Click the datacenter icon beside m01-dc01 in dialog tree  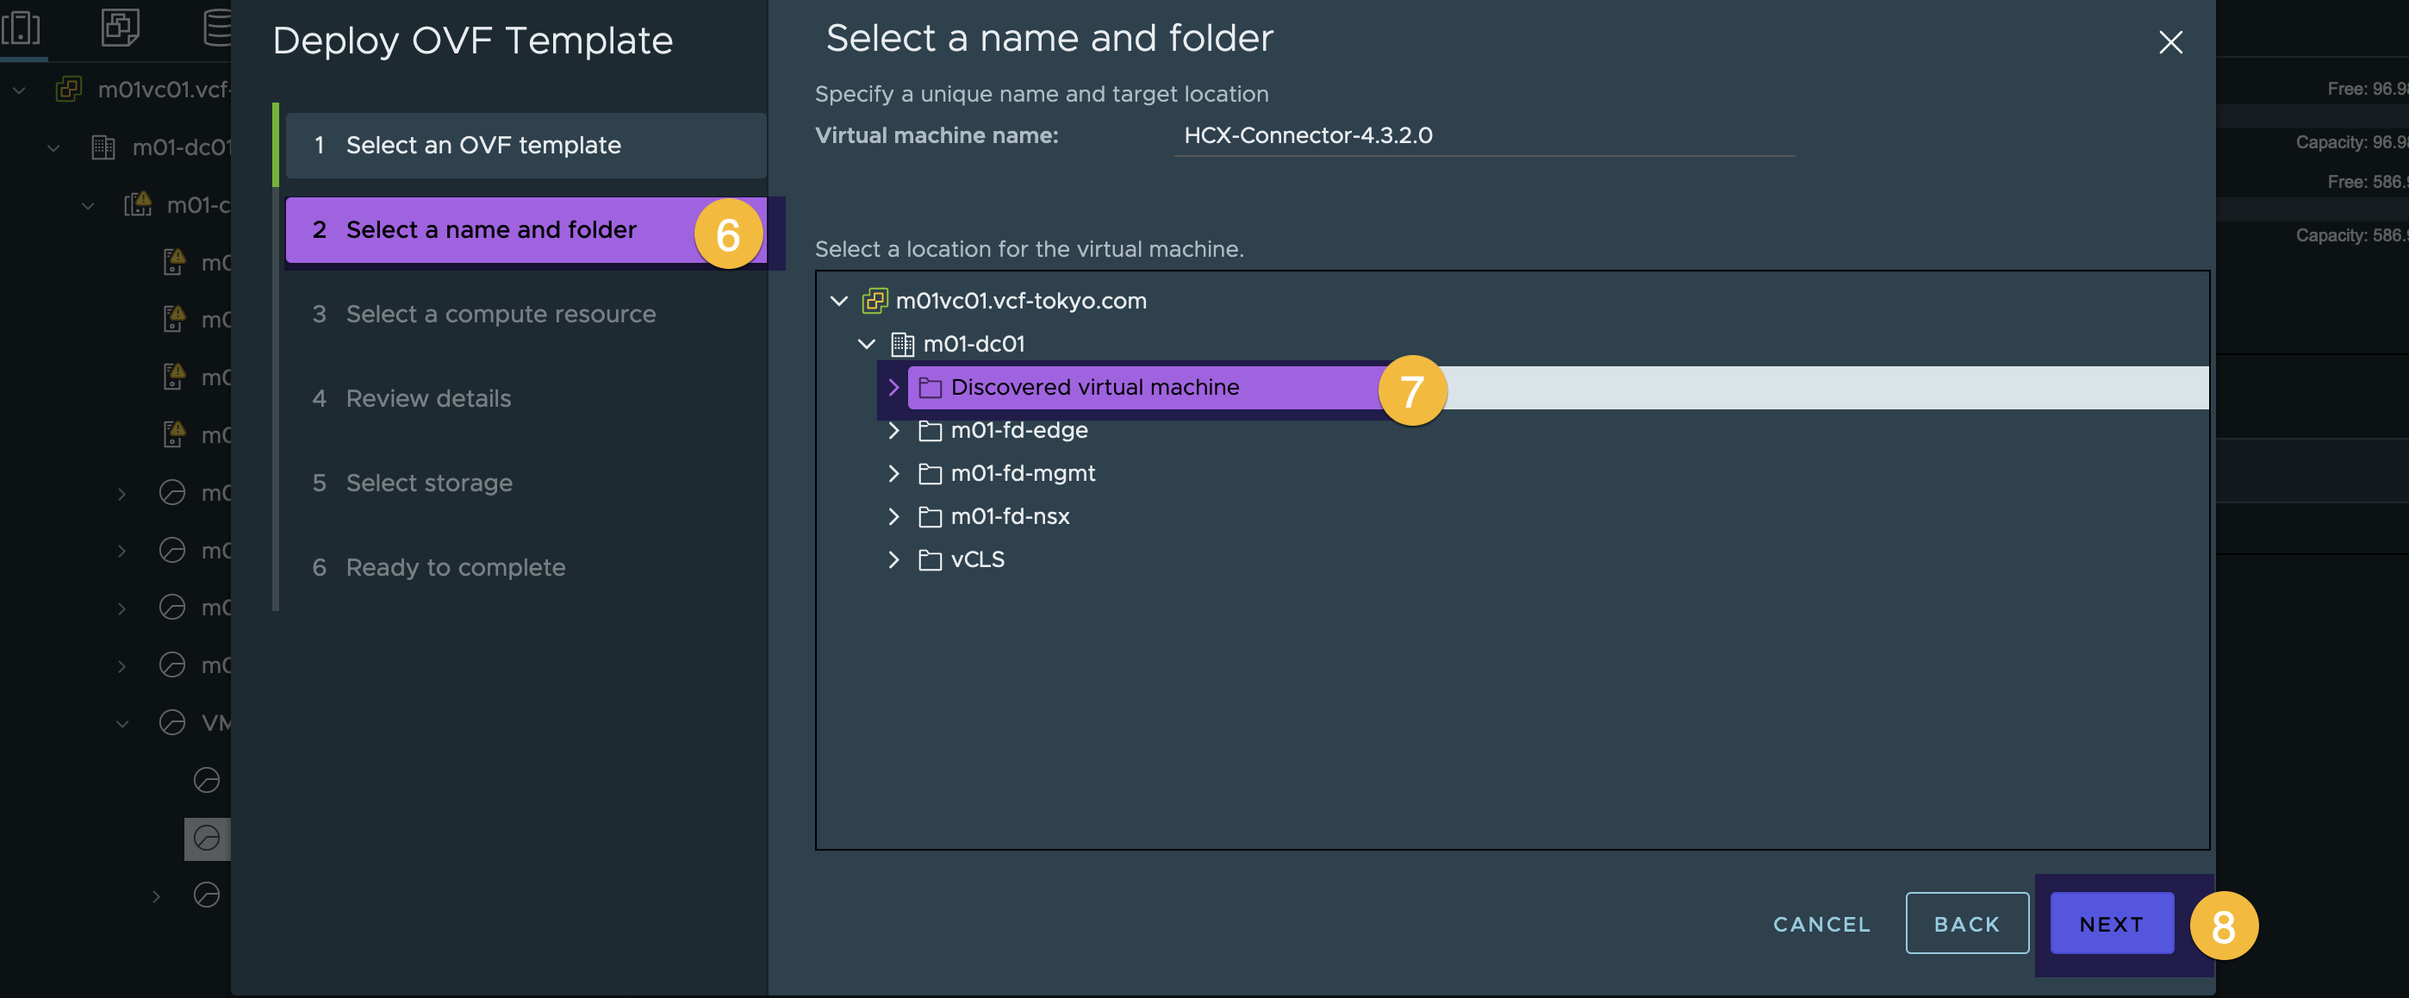point(902,344)
